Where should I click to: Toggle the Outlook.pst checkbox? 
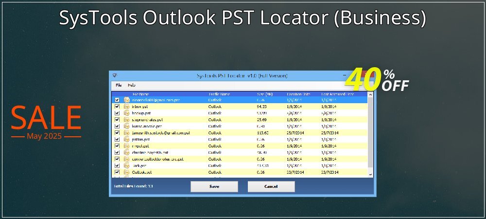click(x=117, y=172)
